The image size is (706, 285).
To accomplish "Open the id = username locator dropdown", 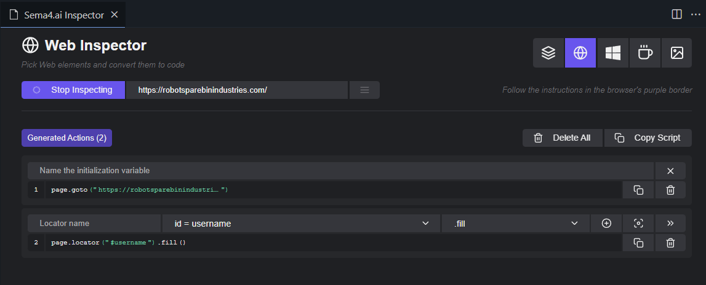I will 301,224.
